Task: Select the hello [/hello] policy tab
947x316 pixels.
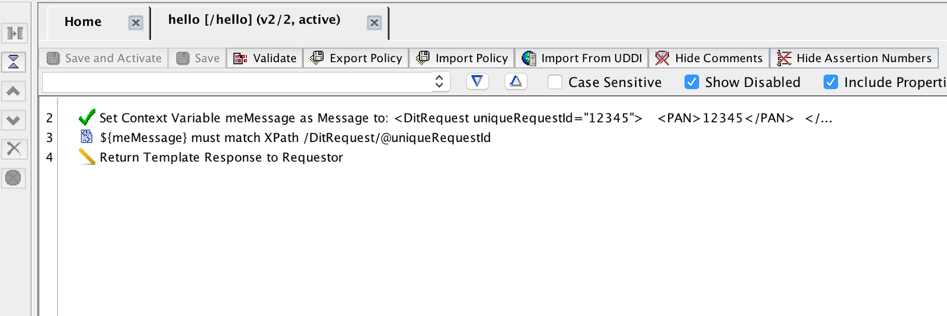Action: click(254, 20)
